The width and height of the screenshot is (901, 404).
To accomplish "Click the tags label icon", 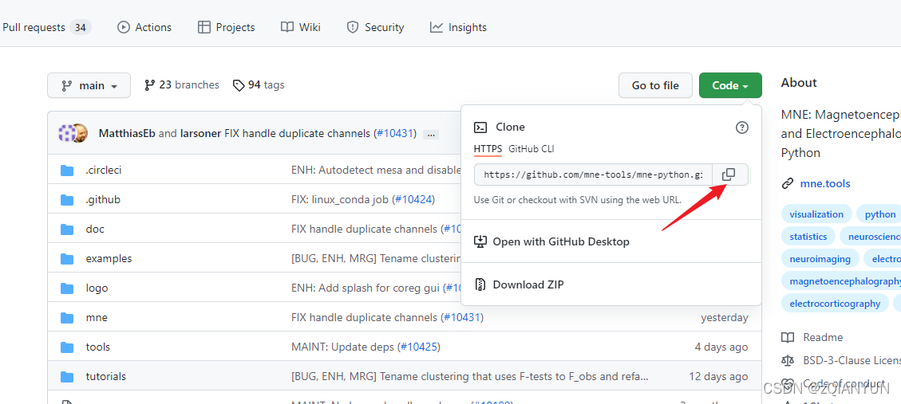I will (x=239, y=85).
